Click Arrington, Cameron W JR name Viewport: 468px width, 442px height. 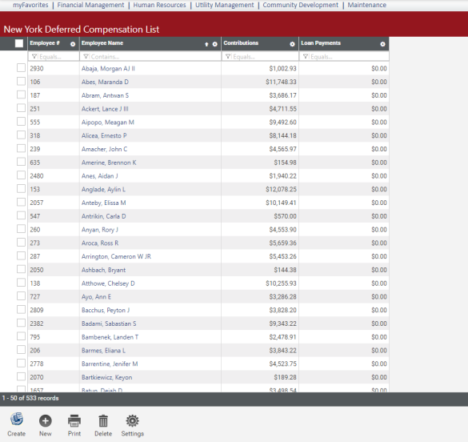(x=117, y=257)
